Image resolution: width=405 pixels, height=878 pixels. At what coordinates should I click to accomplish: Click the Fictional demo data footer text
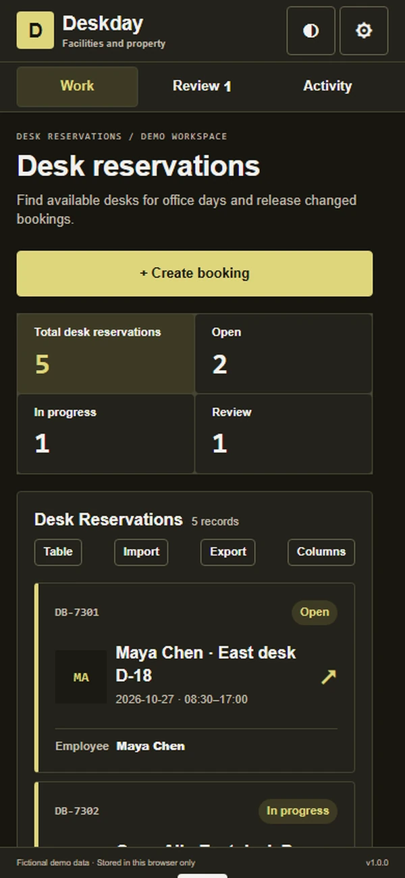pos(106,863)
